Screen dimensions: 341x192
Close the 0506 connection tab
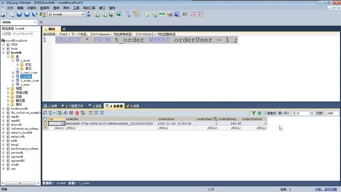point(35,22)
